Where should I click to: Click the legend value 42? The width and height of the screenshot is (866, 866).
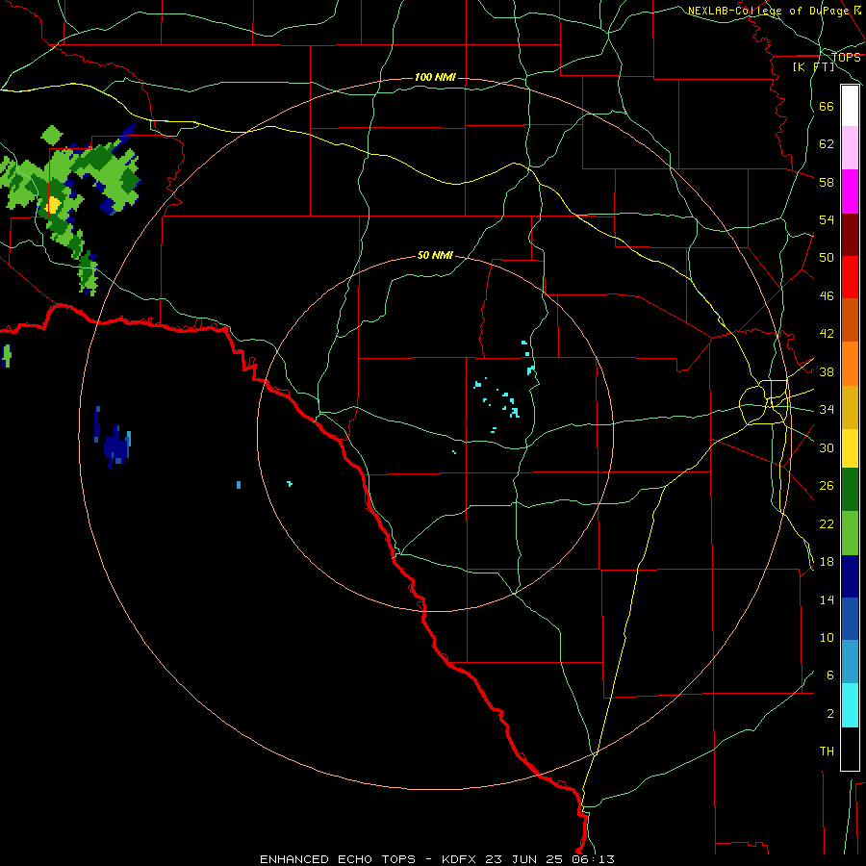click(x=827, y=334)
